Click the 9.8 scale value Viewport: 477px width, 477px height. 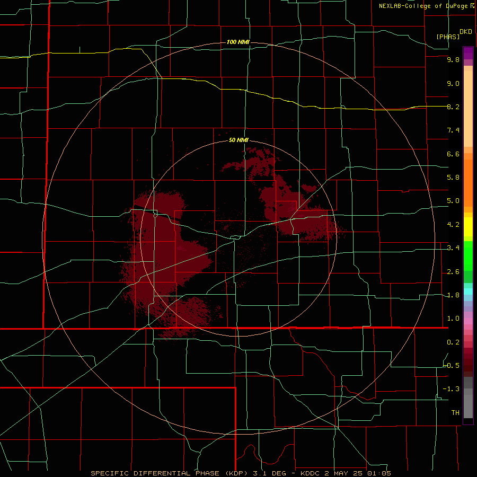[453, 59]
